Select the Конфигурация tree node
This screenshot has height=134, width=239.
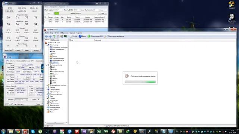tap(54, 108)
